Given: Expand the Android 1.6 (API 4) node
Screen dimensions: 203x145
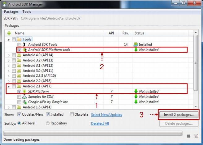Looking at the screenshot, I should (x=9, y=107).
